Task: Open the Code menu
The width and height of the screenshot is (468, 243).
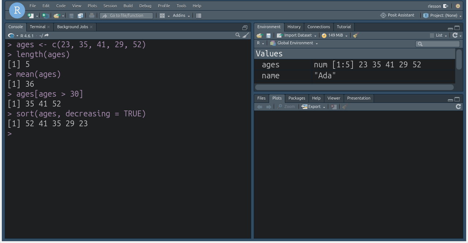Action: click(x=61, y=6)
